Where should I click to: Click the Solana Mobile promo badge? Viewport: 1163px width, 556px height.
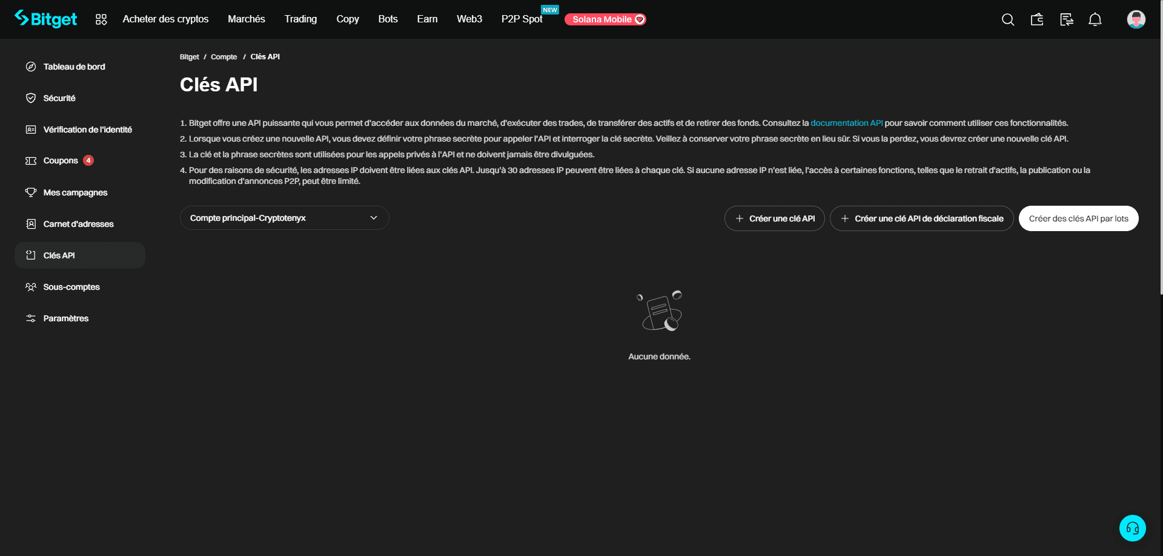605,19
